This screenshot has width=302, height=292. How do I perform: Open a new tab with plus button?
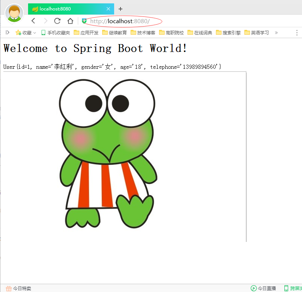(x=121, y=9)
